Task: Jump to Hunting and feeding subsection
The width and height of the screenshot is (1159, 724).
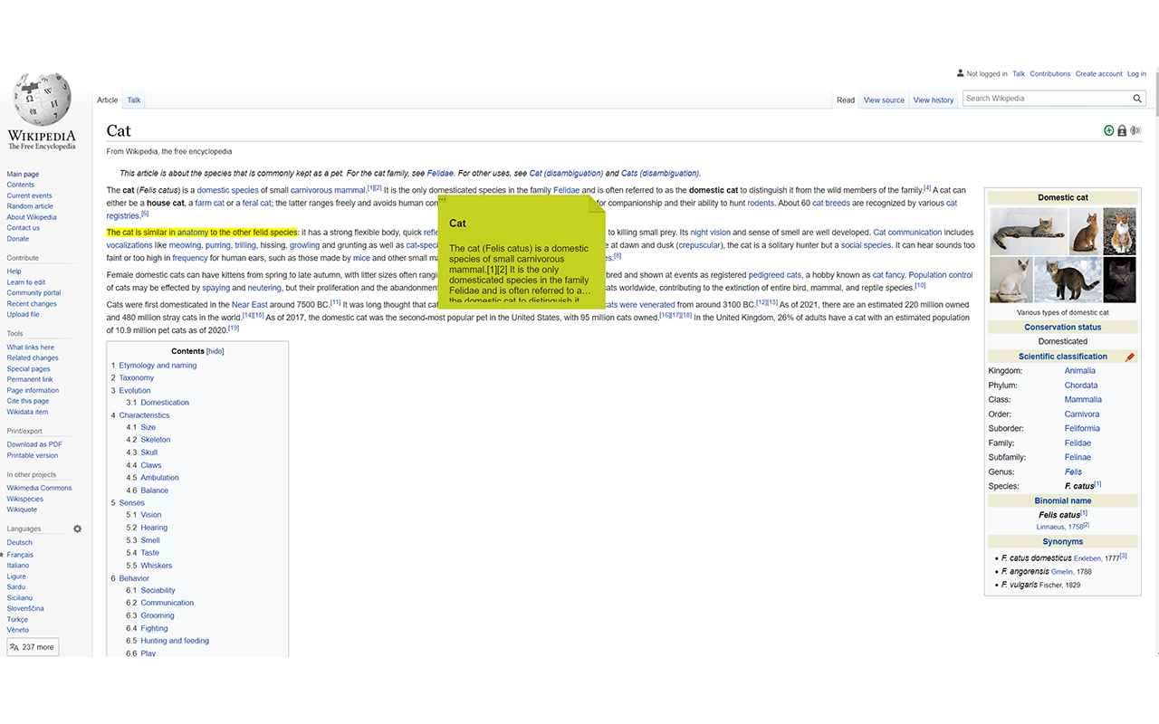Action: point(175,641)
